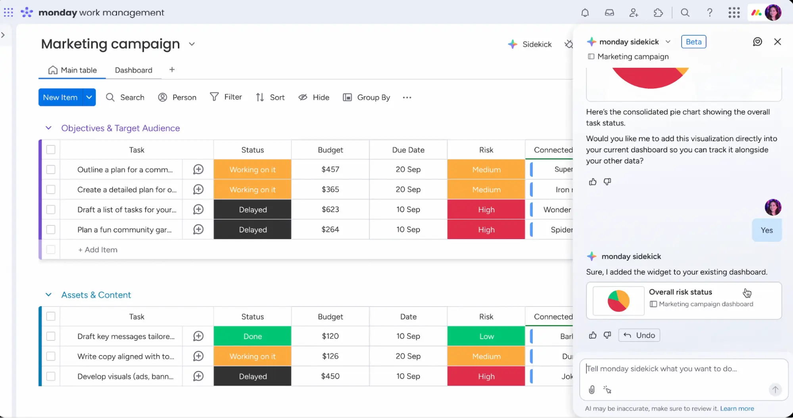
Task: Open the products switcher grid icon
Action: [734, 13]
